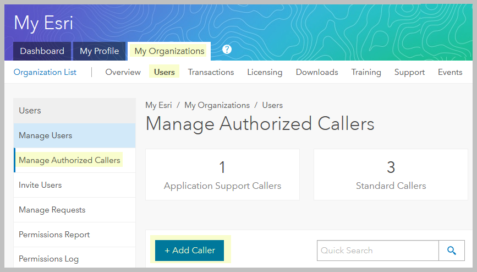Select Manage Authorized Callers in sidebar
The width and height of the screenshot is (477, 272).
click(x=74, y=160)
